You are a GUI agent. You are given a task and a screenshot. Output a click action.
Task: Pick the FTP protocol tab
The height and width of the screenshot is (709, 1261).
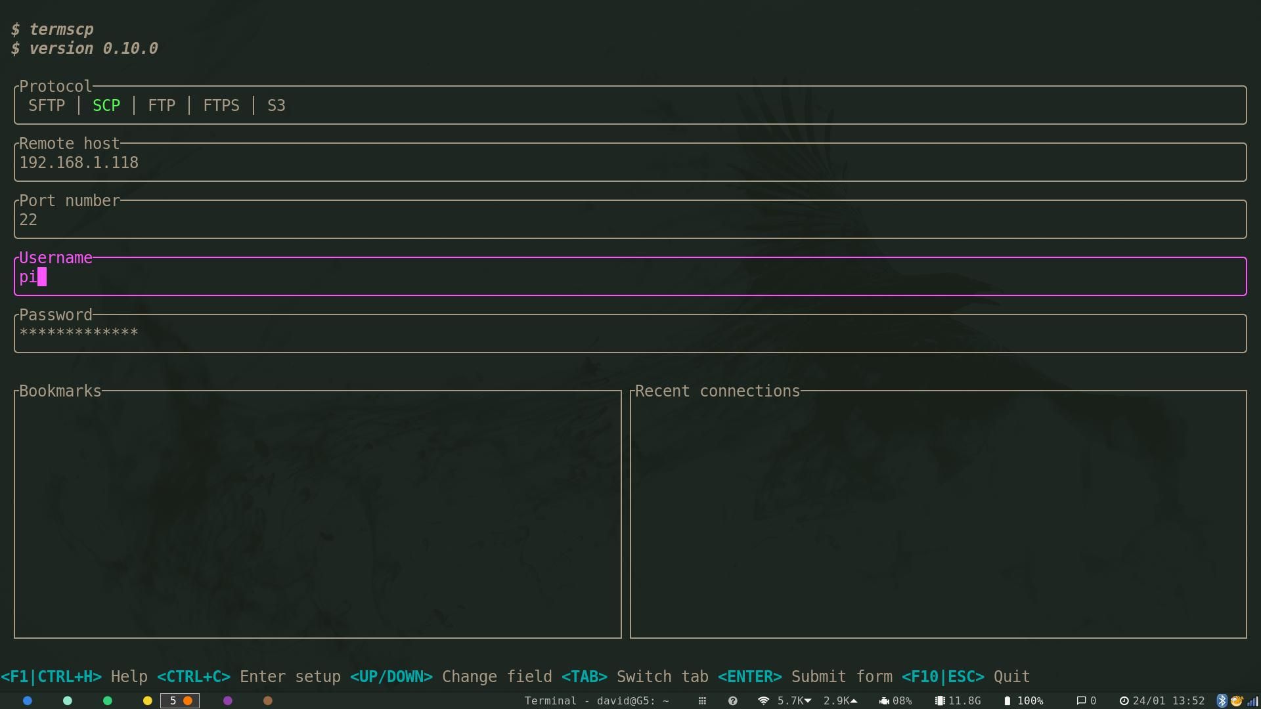[162, 106]
